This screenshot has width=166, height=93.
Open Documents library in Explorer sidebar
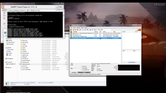10,49
